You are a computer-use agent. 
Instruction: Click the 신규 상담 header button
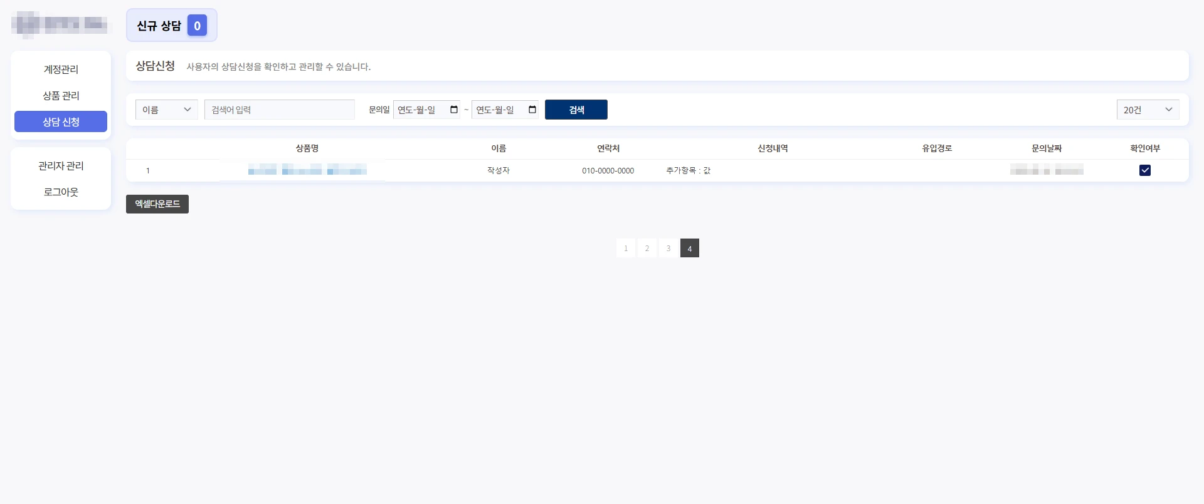172,26
